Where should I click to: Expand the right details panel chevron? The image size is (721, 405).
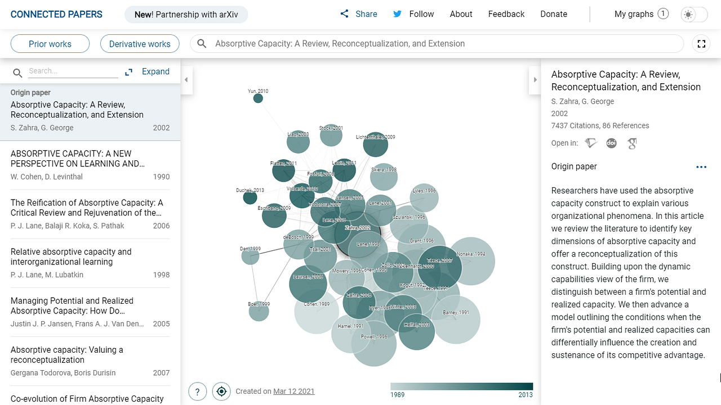click(535, 80)
